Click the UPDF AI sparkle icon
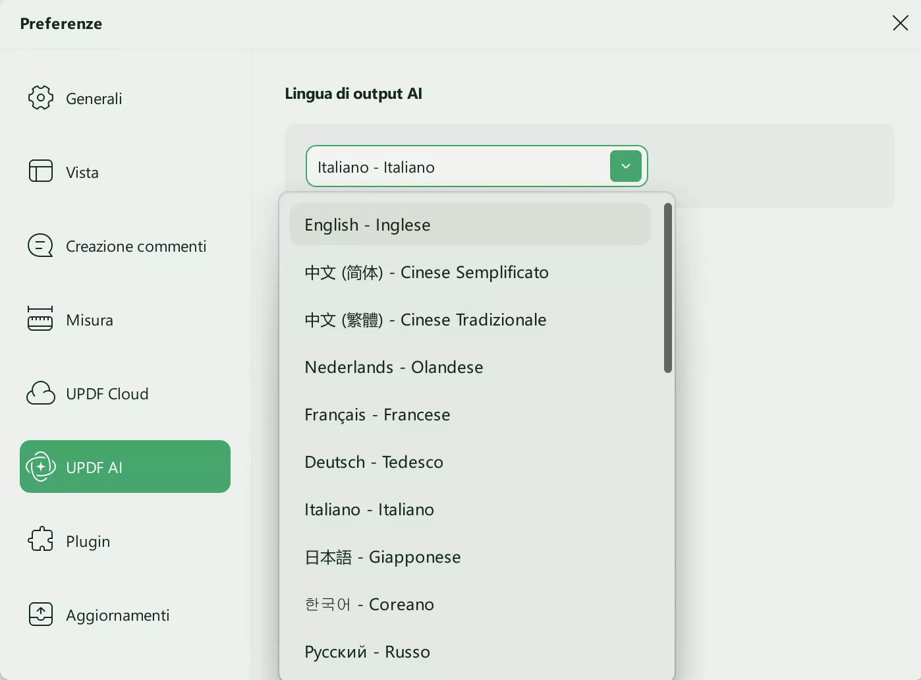 pos(41,467)
